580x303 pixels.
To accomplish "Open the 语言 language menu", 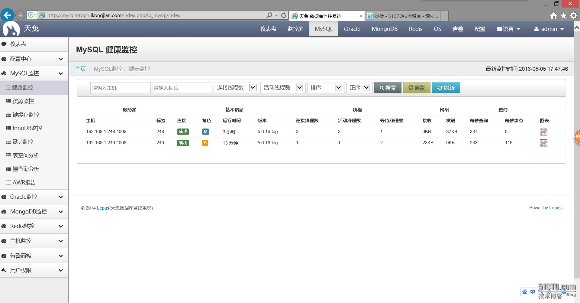I will point(509,29).
